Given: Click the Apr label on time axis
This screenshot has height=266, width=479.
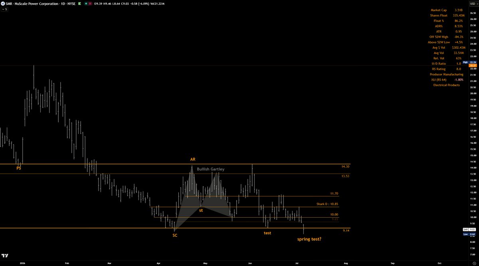Looking at the screenshot, I should (x=159, y=264).
